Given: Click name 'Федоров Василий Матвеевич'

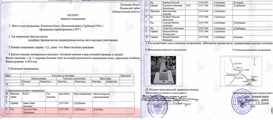Looking at the screenshot, I should [x=171, y=38].
